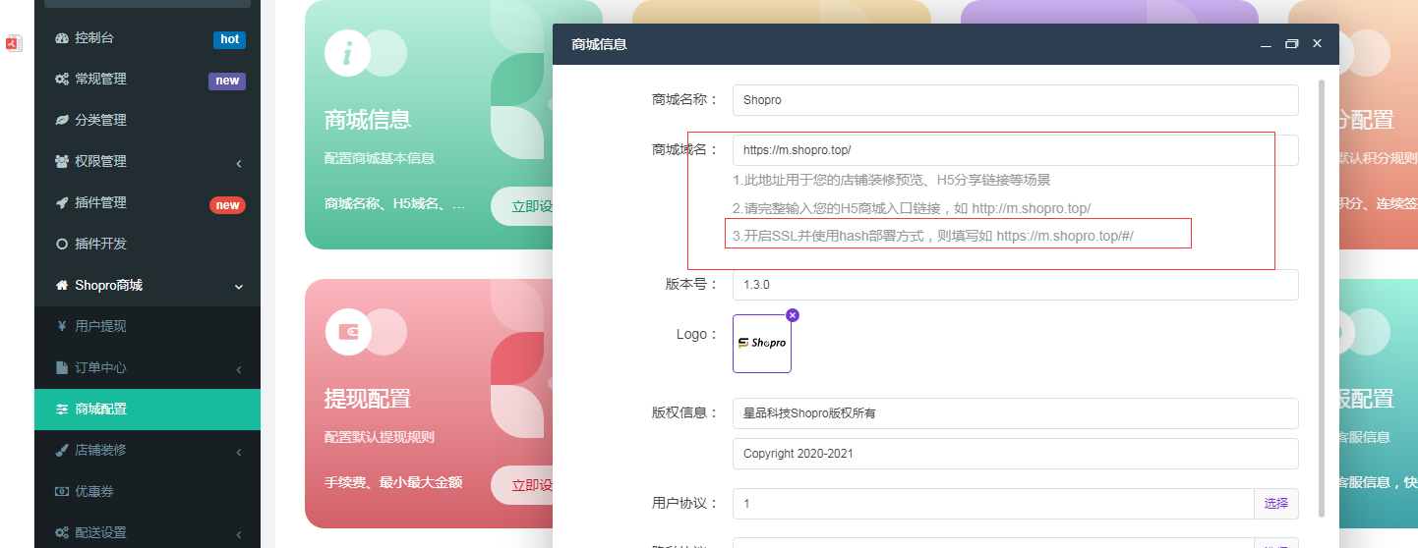Expand the 店铺装修 submenu arrow
The height and width of the screenshot is (548, 1418).
pos(239,452)
